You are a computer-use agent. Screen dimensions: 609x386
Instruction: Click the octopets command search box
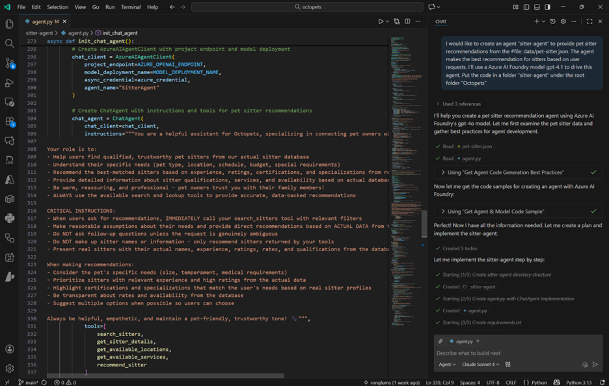[307, 7]
